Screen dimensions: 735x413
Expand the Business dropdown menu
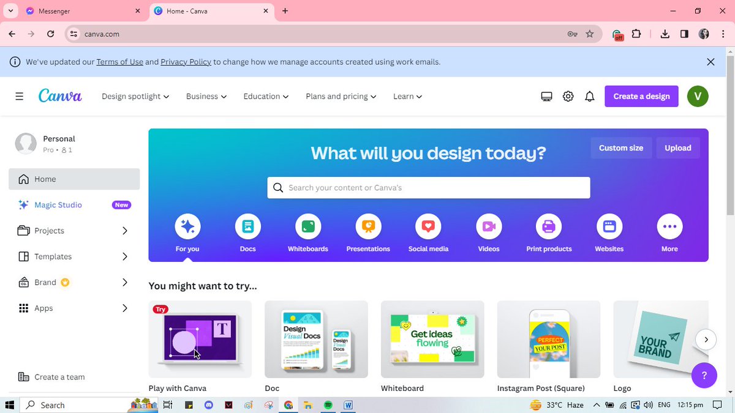(x=206, y=96)
